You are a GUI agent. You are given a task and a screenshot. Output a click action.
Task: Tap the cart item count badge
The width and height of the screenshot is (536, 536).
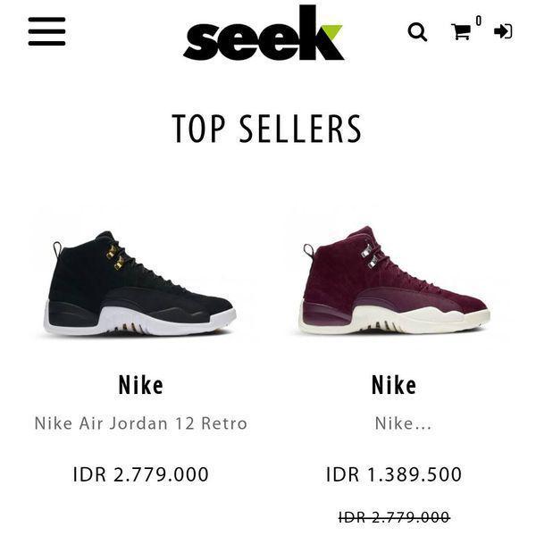click(x=479, y=21)
